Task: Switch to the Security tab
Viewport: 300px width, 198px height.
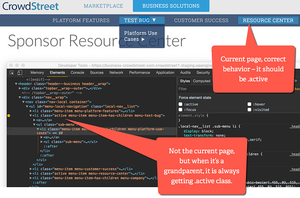Action: click(203, 73)
